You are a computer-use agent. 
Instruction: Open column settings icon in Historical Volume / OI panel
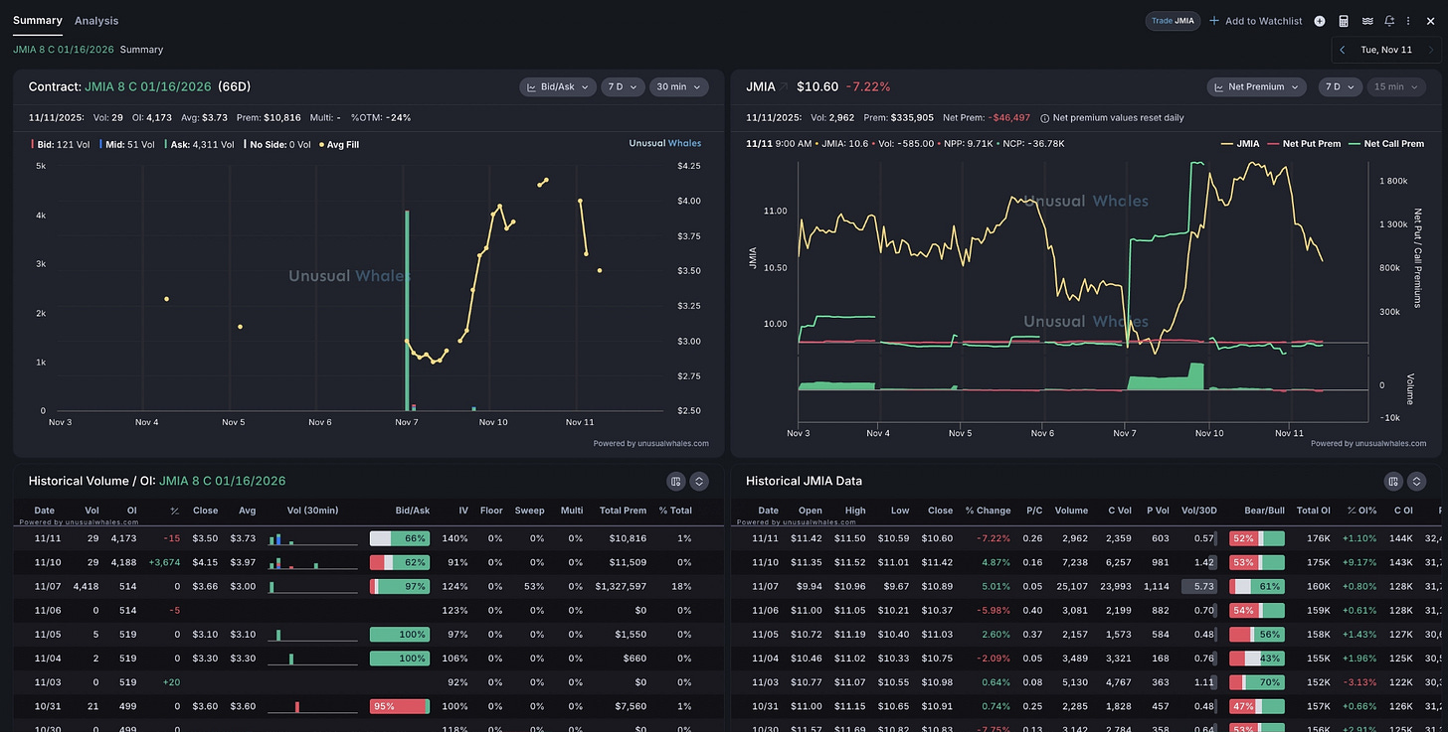pos(676,481)
